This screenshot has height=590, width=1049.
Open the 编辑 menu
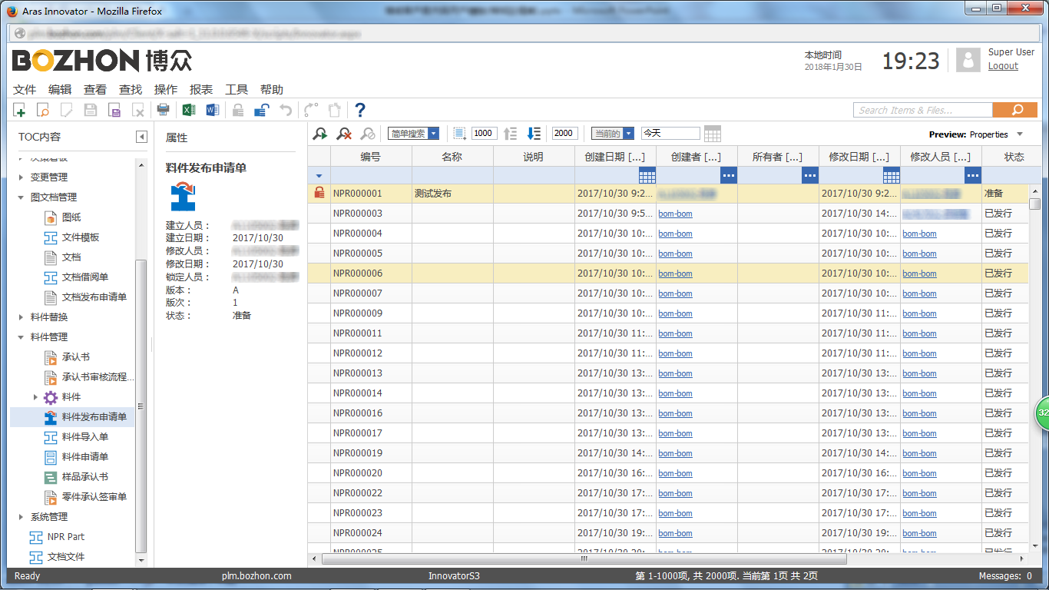60,90
